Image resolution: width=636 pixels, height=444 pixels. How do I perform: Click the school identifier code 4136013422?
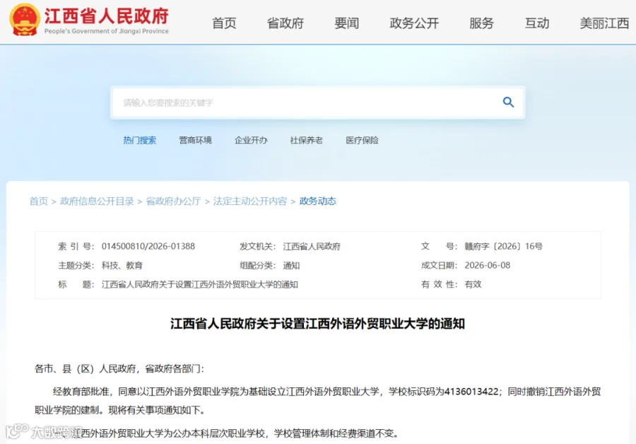coord(471,392)
